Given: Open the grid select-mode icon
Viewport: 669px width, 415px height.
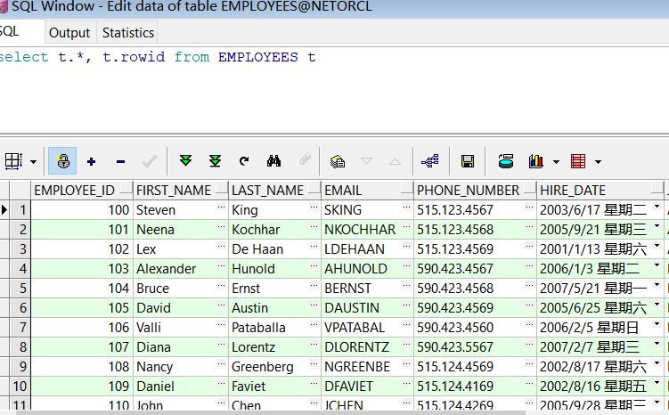Looking at the screenshot, I should [13, 161].
